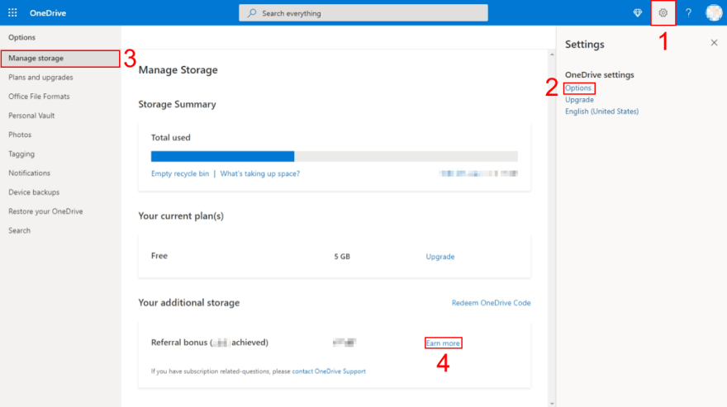Screen dimensions: 727x407
Task: Open Photos options
Action: tap(20, 135)
